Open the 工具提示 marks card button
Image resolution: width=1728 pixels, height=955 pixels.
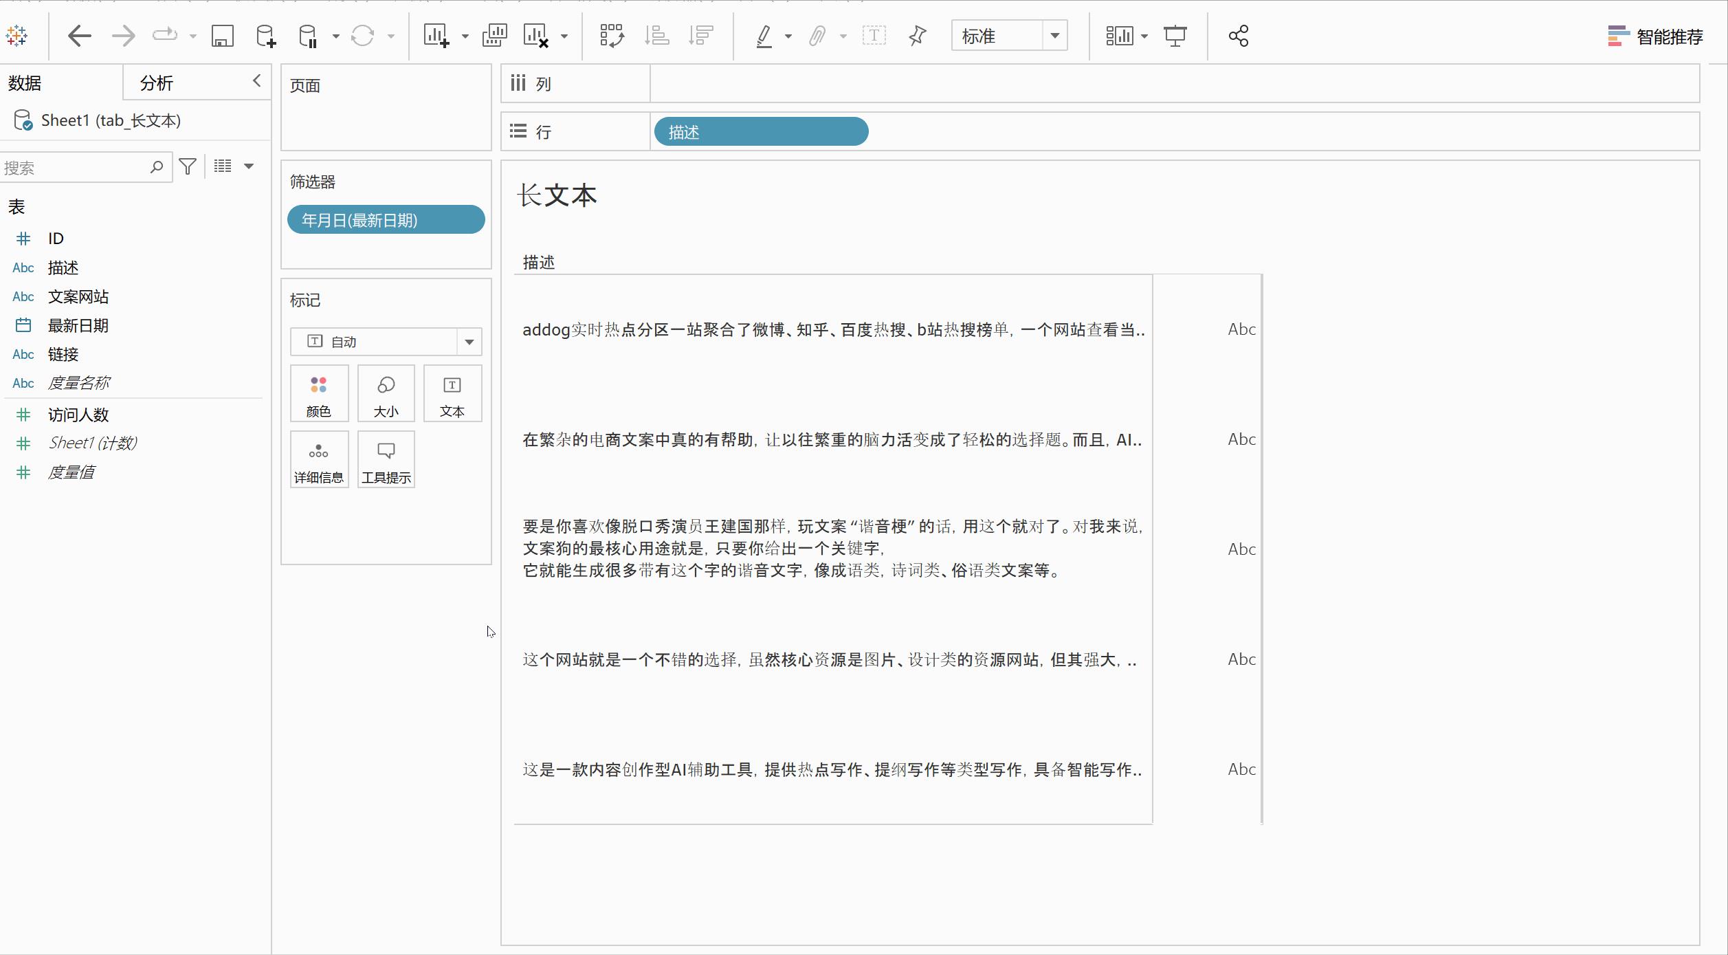386,459
